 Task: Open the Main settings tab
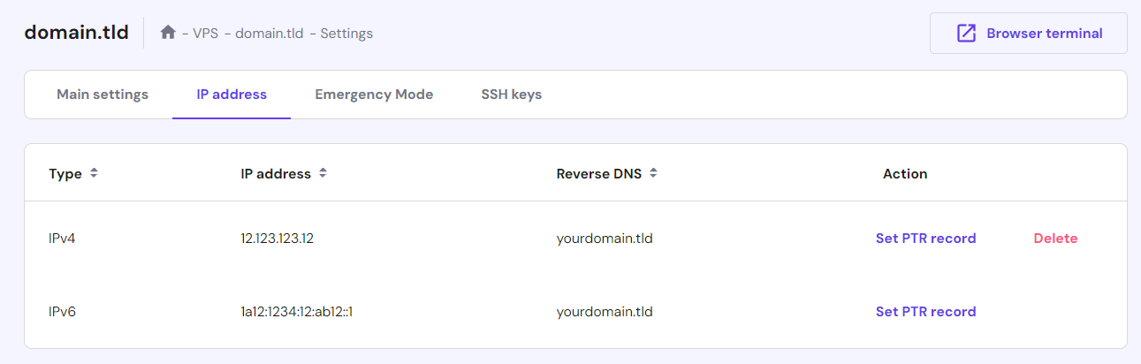(x=103, y=95)
